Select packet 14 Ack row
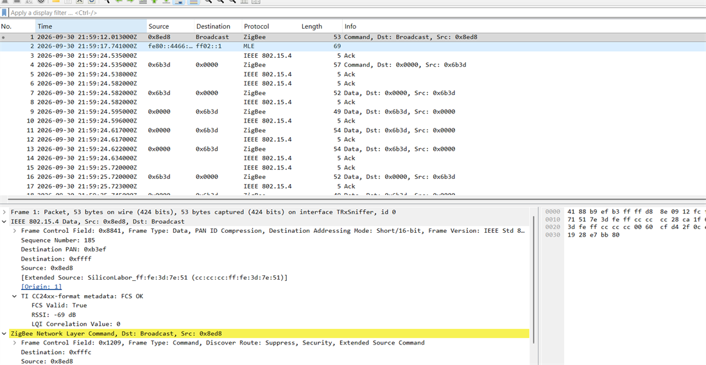The image size is (706, 365). (x=353, y=158)
